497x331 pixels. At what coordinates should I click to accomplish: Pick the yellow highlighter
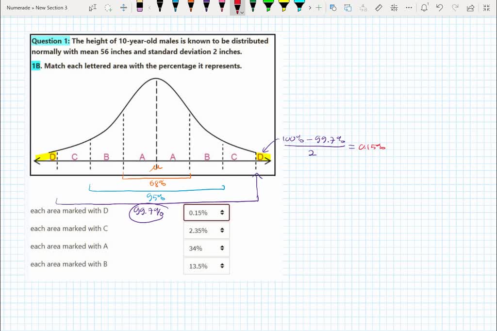pos(283,7)
